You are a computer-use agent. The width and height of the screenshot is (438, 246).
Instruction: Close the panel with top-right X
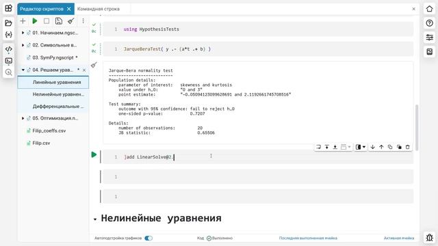coord(413,9)
